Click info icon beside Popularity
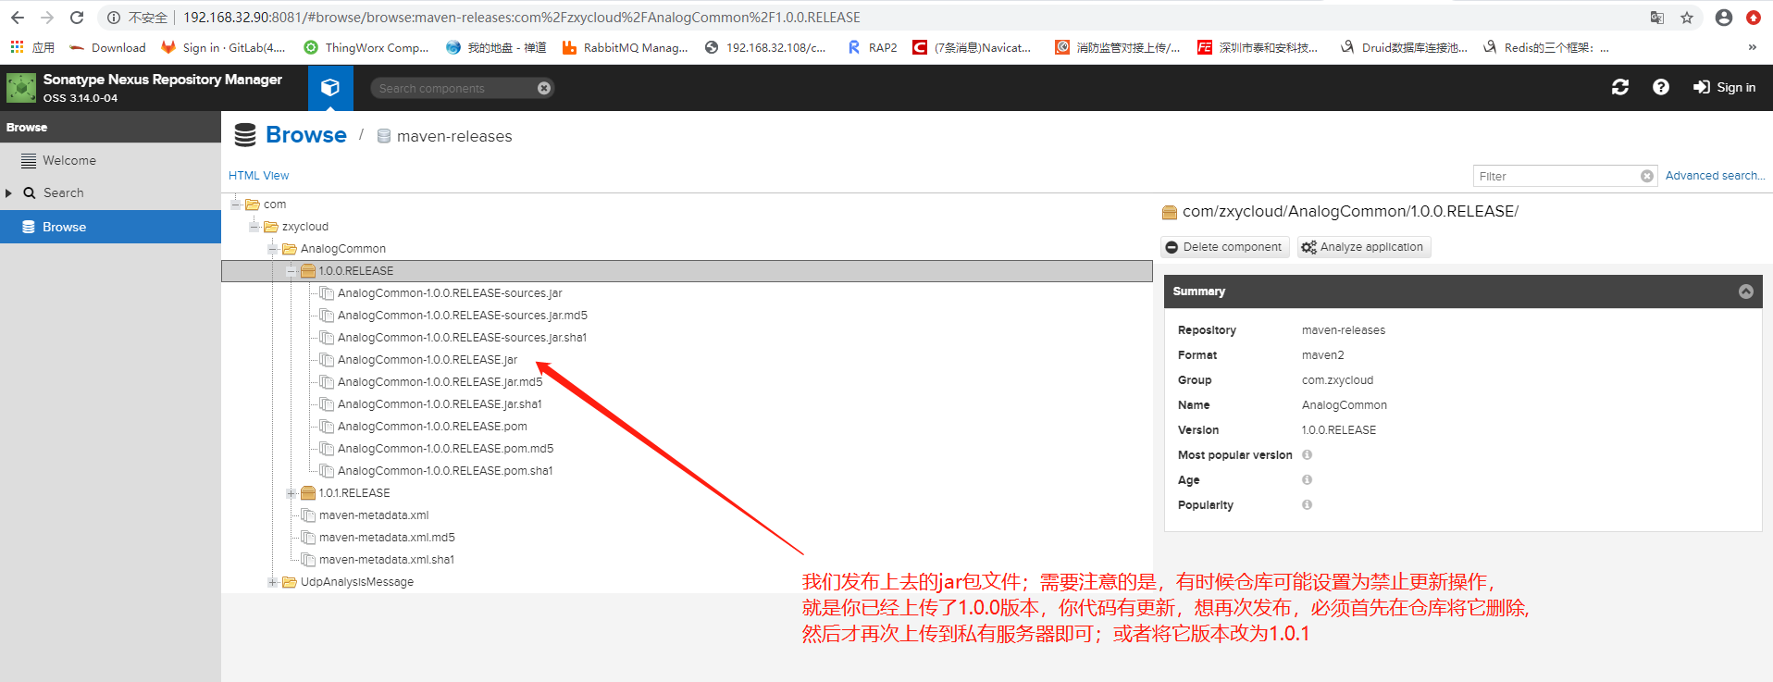The height and width of the screenshot is (682, 1773). [1307, 505]
